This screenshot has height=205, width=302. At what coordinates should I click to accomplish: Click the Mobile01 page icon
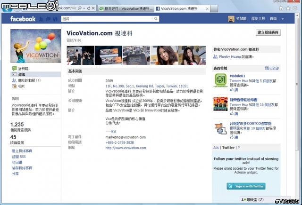[220, 80]
